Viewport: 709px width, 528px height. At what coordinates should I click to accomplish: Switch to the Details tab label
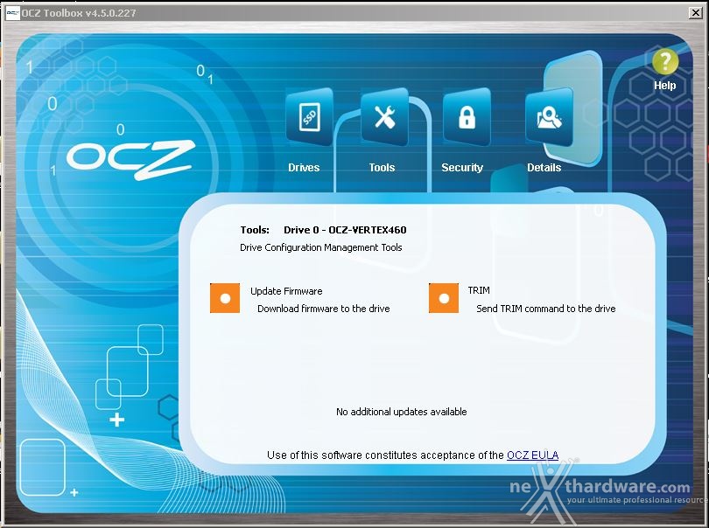544,168
